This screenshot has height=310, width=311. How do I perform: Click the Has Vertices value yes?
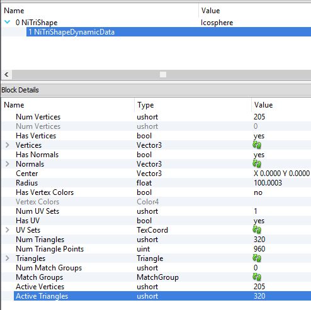tap(259, 136)
